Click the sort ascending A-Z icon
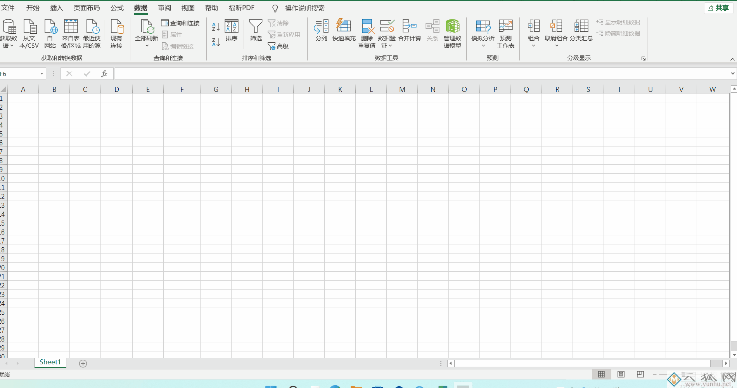The image size is (737, 388). pos(216,27)
